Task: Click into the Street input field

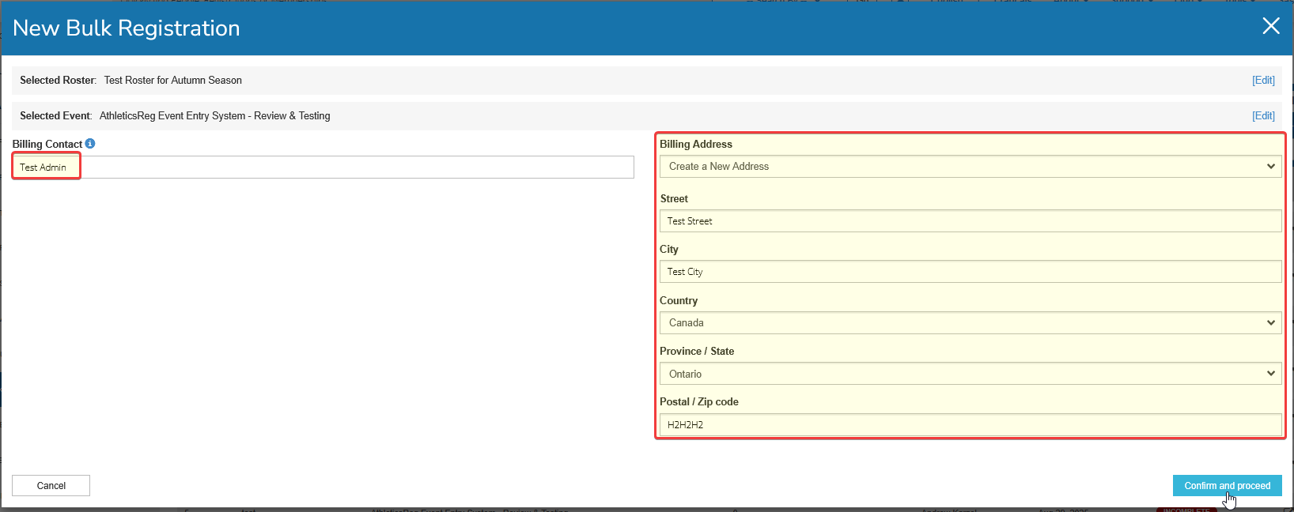Action: click(x=970, y=221)
